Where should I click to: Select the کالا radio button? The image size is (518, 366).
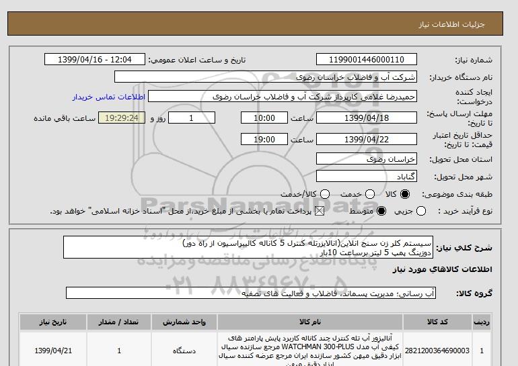[405, 194]
